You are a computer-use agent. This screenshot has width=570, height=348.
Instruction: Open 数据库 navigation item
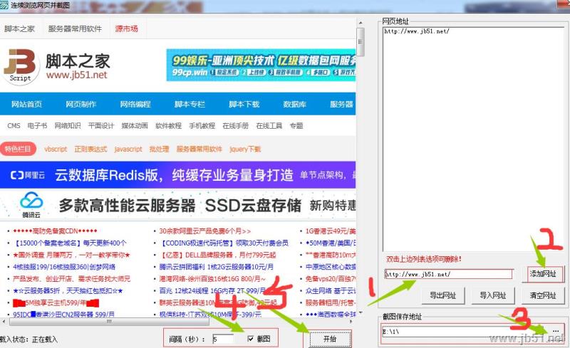pyautogui.click(x=294, y=104)
